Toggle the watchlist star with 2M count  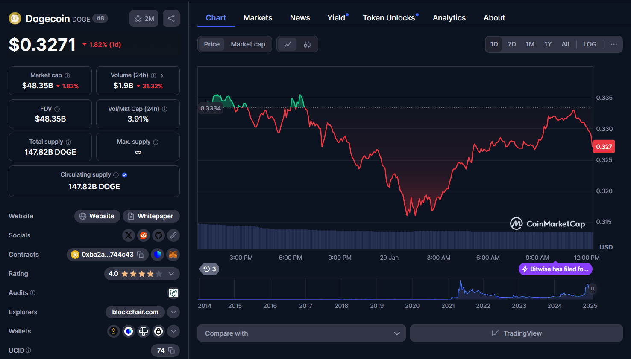pyautogui.click(x=144, y=18)
